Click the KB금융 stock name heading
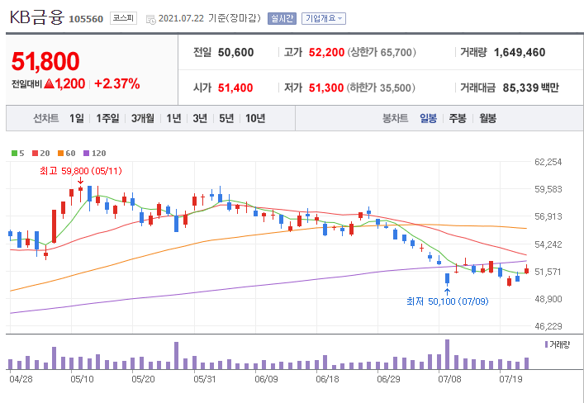584x403 pixels. [x=37, y=17]
